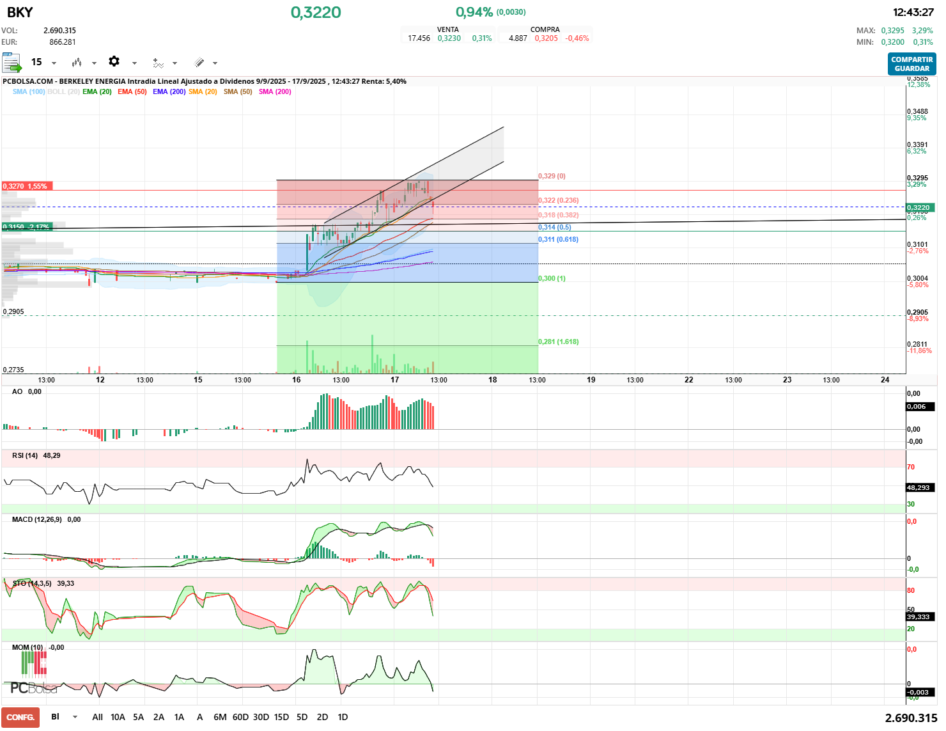Click the BI label at bottom
This screenshot has height=731, width=946.
click(55, 717)
